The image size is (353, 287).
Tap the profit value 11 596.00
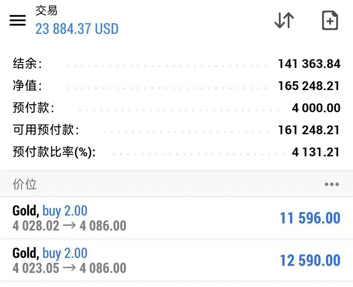310,218
